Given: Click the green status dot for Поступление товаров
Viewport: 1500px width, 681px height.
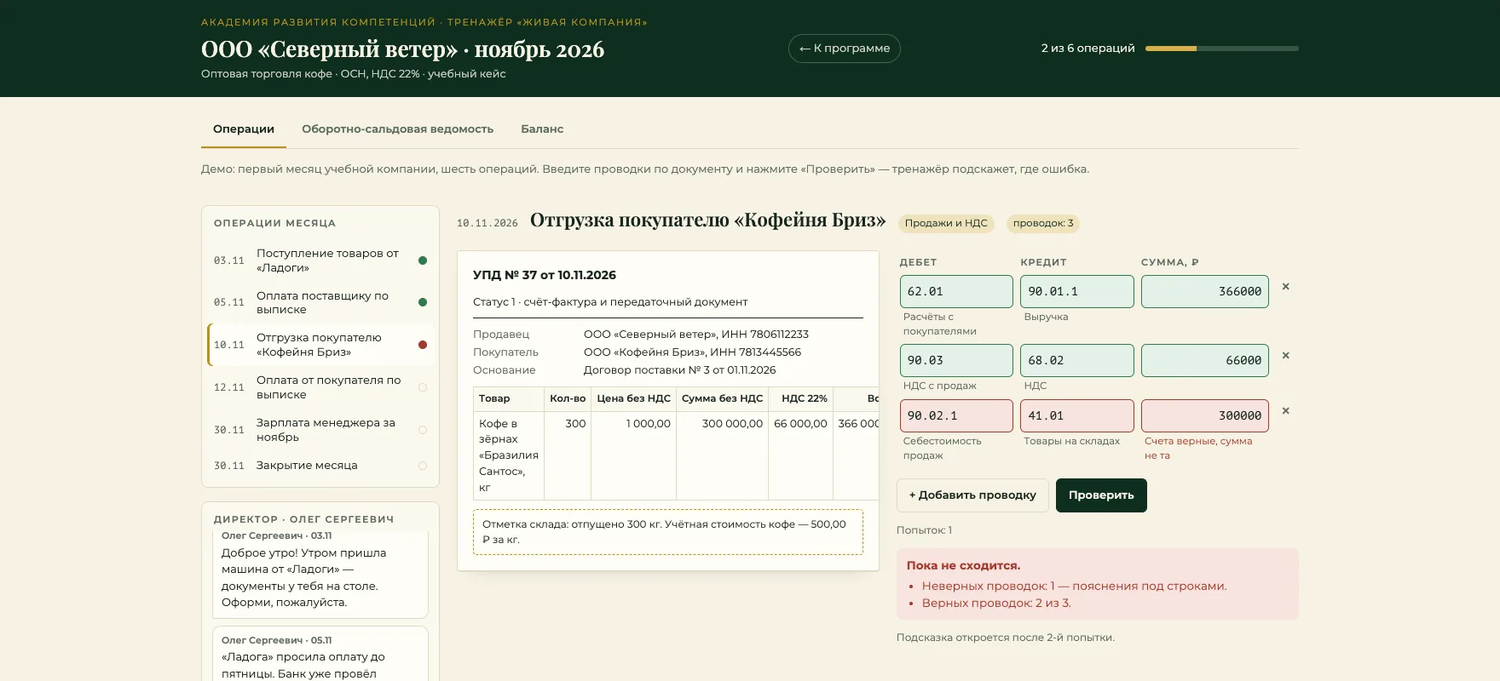Looking at the screenshot, I should point(423,260).
